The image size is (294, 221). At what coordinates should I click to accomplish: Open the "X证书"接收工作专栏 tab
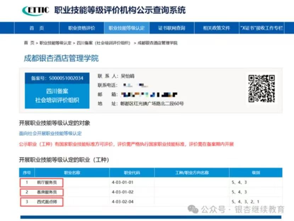click(262, 28)
